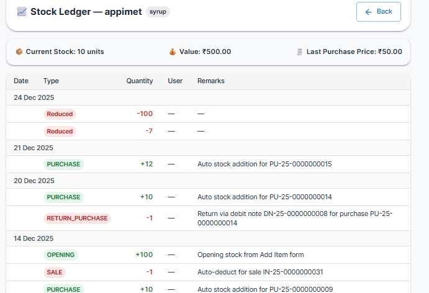Click the remark for purchase PU-25-0000000014 addition
Viewport: 429px width, 293px height.
[264, 197]
